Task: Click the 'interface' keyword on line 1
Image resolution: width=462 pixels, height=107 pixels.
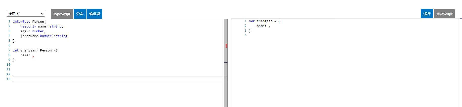Action: [21, 22]
